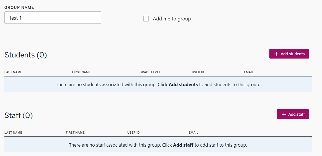Viewport: 322px width, 156px height.
Task: Click the Students (0) section heading
Action: [x=26, y=55]
